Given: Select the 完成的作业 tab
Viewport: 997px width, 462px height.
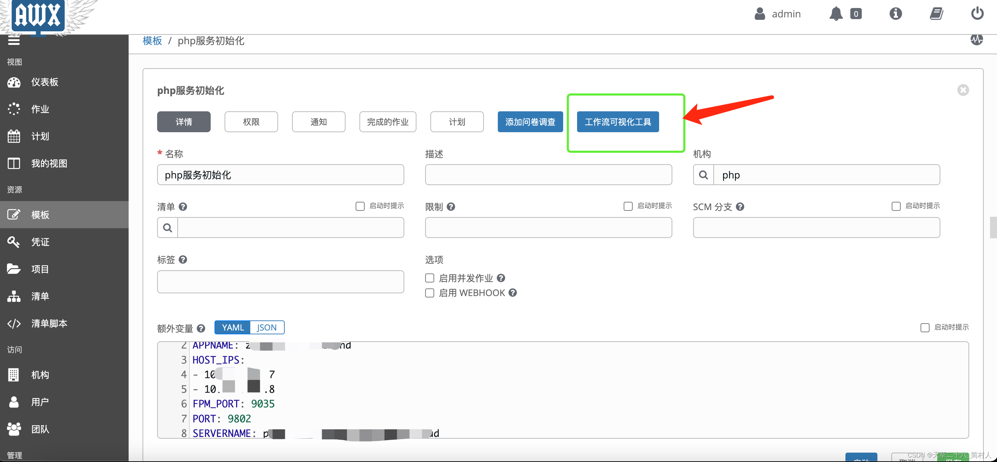Looking at the screenshot, I should (x=388, y=122).
